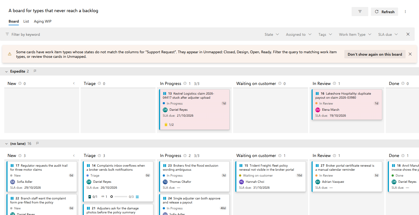Open the State filter dropdown
Screen dimensions: 419x215
click(x=272, y=34)
